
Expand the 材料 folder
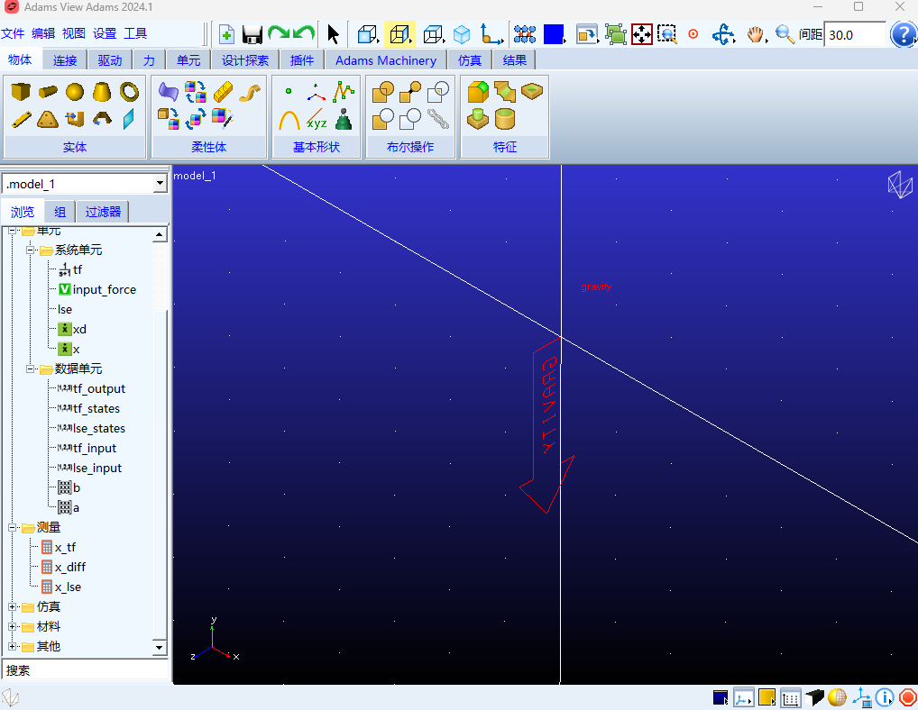click(12, 627)
